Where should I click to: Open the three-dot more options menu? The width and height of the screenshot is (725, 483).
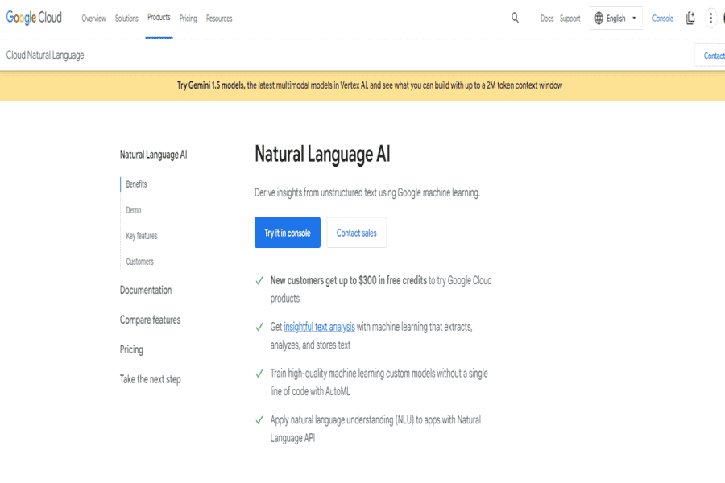point(710,19)
